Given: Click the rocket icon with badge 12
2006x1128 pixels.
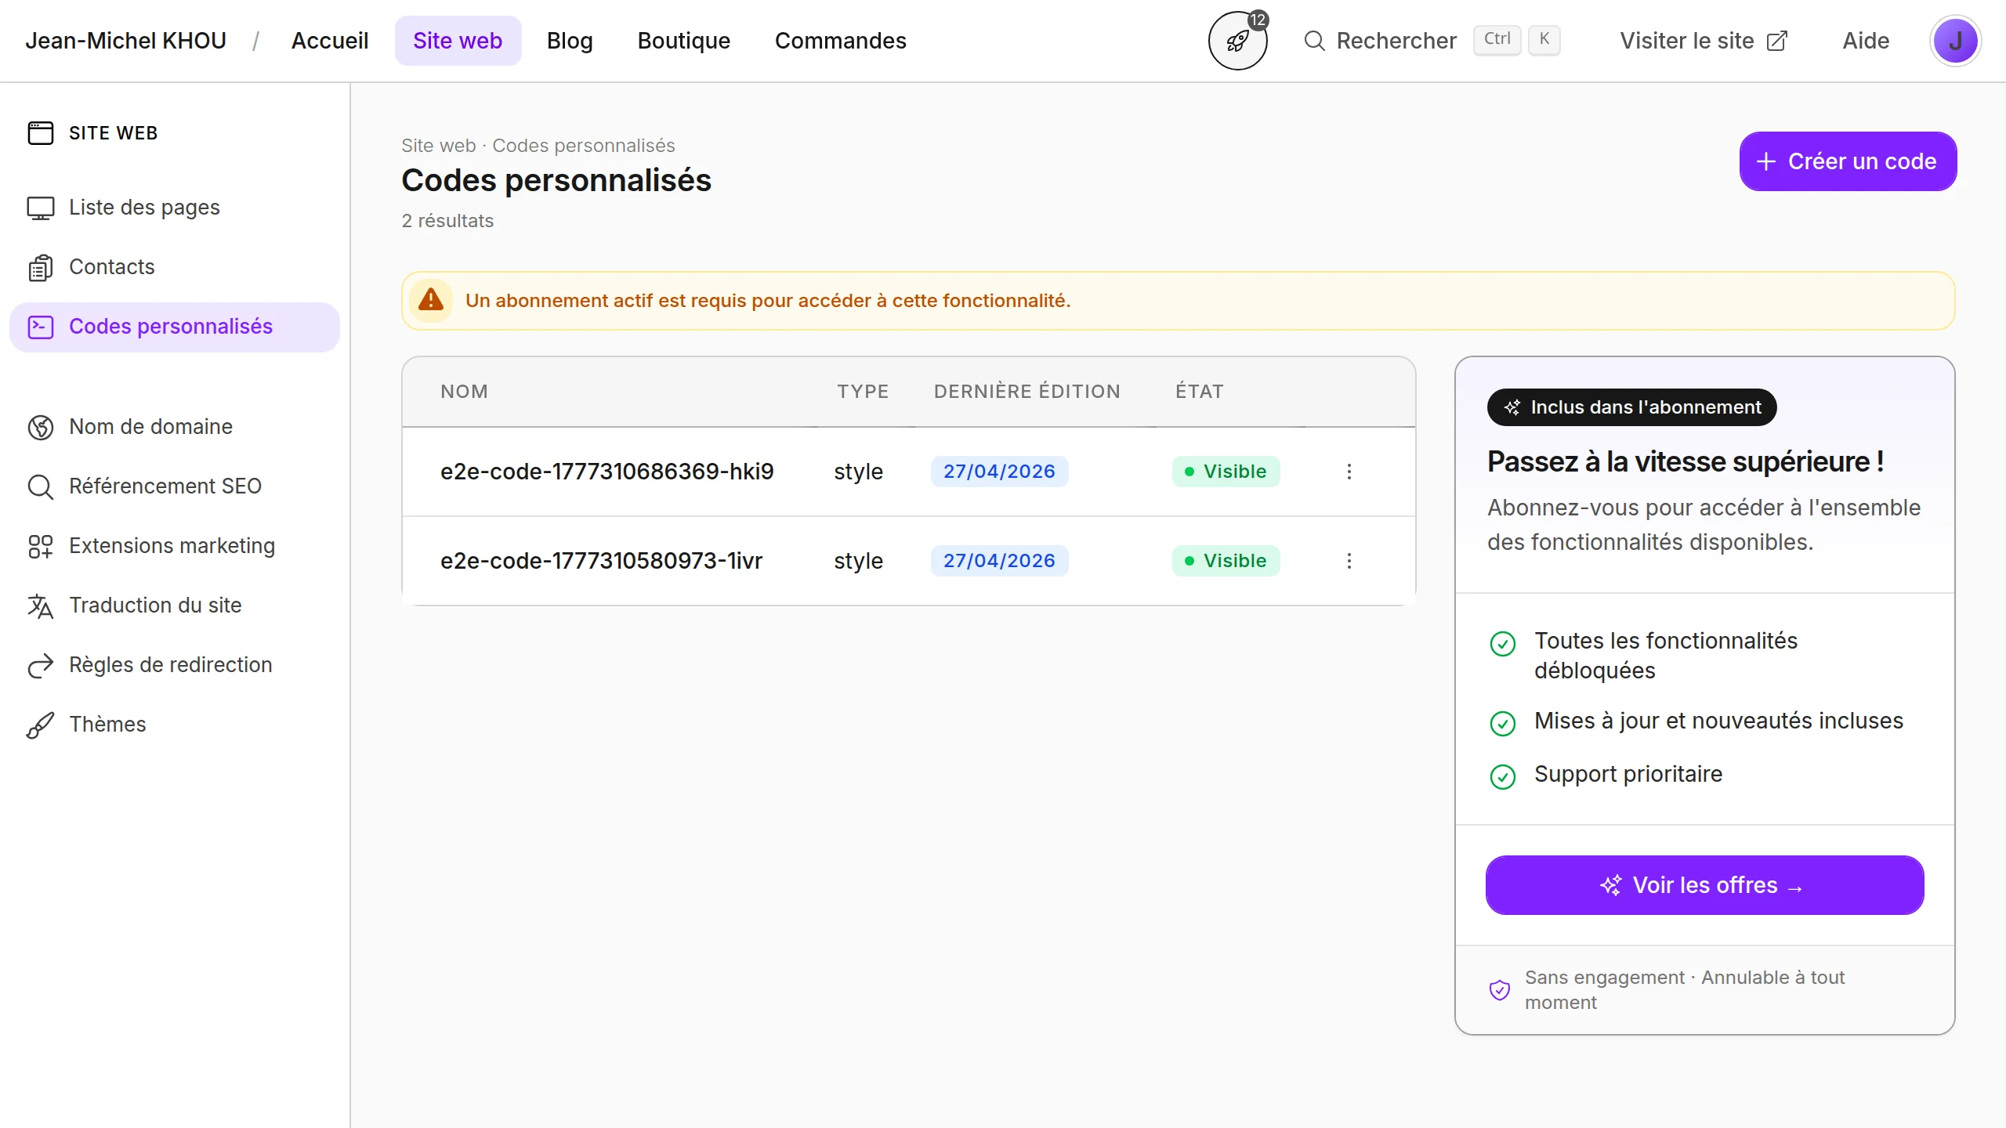Looking at the screenshot, I should pyautogui.click(x=1237, y=41).
